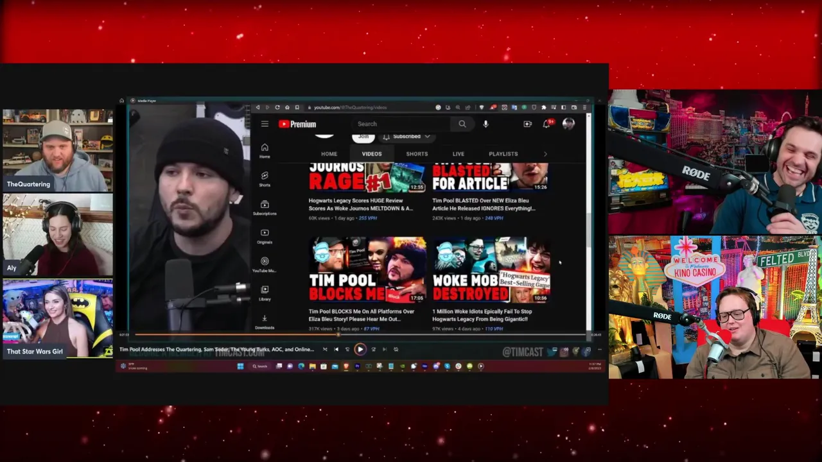Switch to the SHORTS channel tab
This screenshot has height=462, width=822.
pos(417,154)
